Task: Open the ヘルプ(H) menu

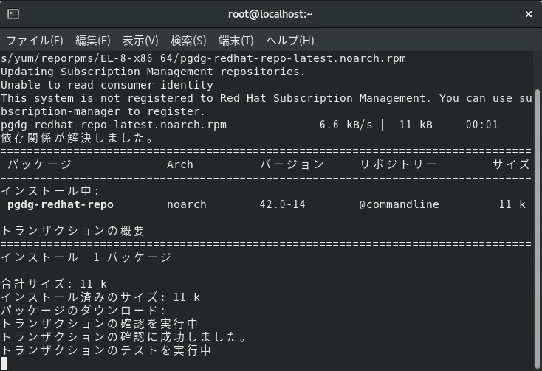Action: coord(290,41)
